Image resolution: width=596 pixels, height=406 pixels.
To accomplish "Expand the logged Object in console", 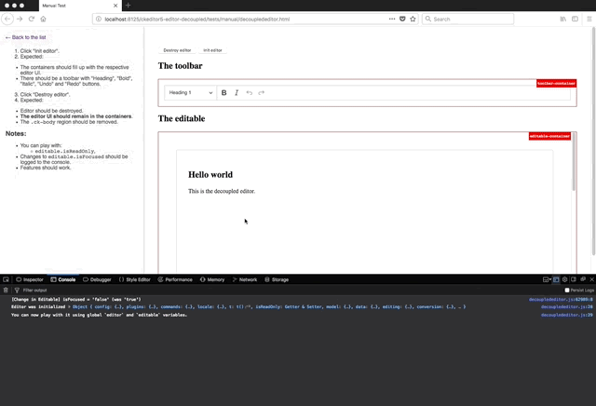I will click(x=70, y=306).
